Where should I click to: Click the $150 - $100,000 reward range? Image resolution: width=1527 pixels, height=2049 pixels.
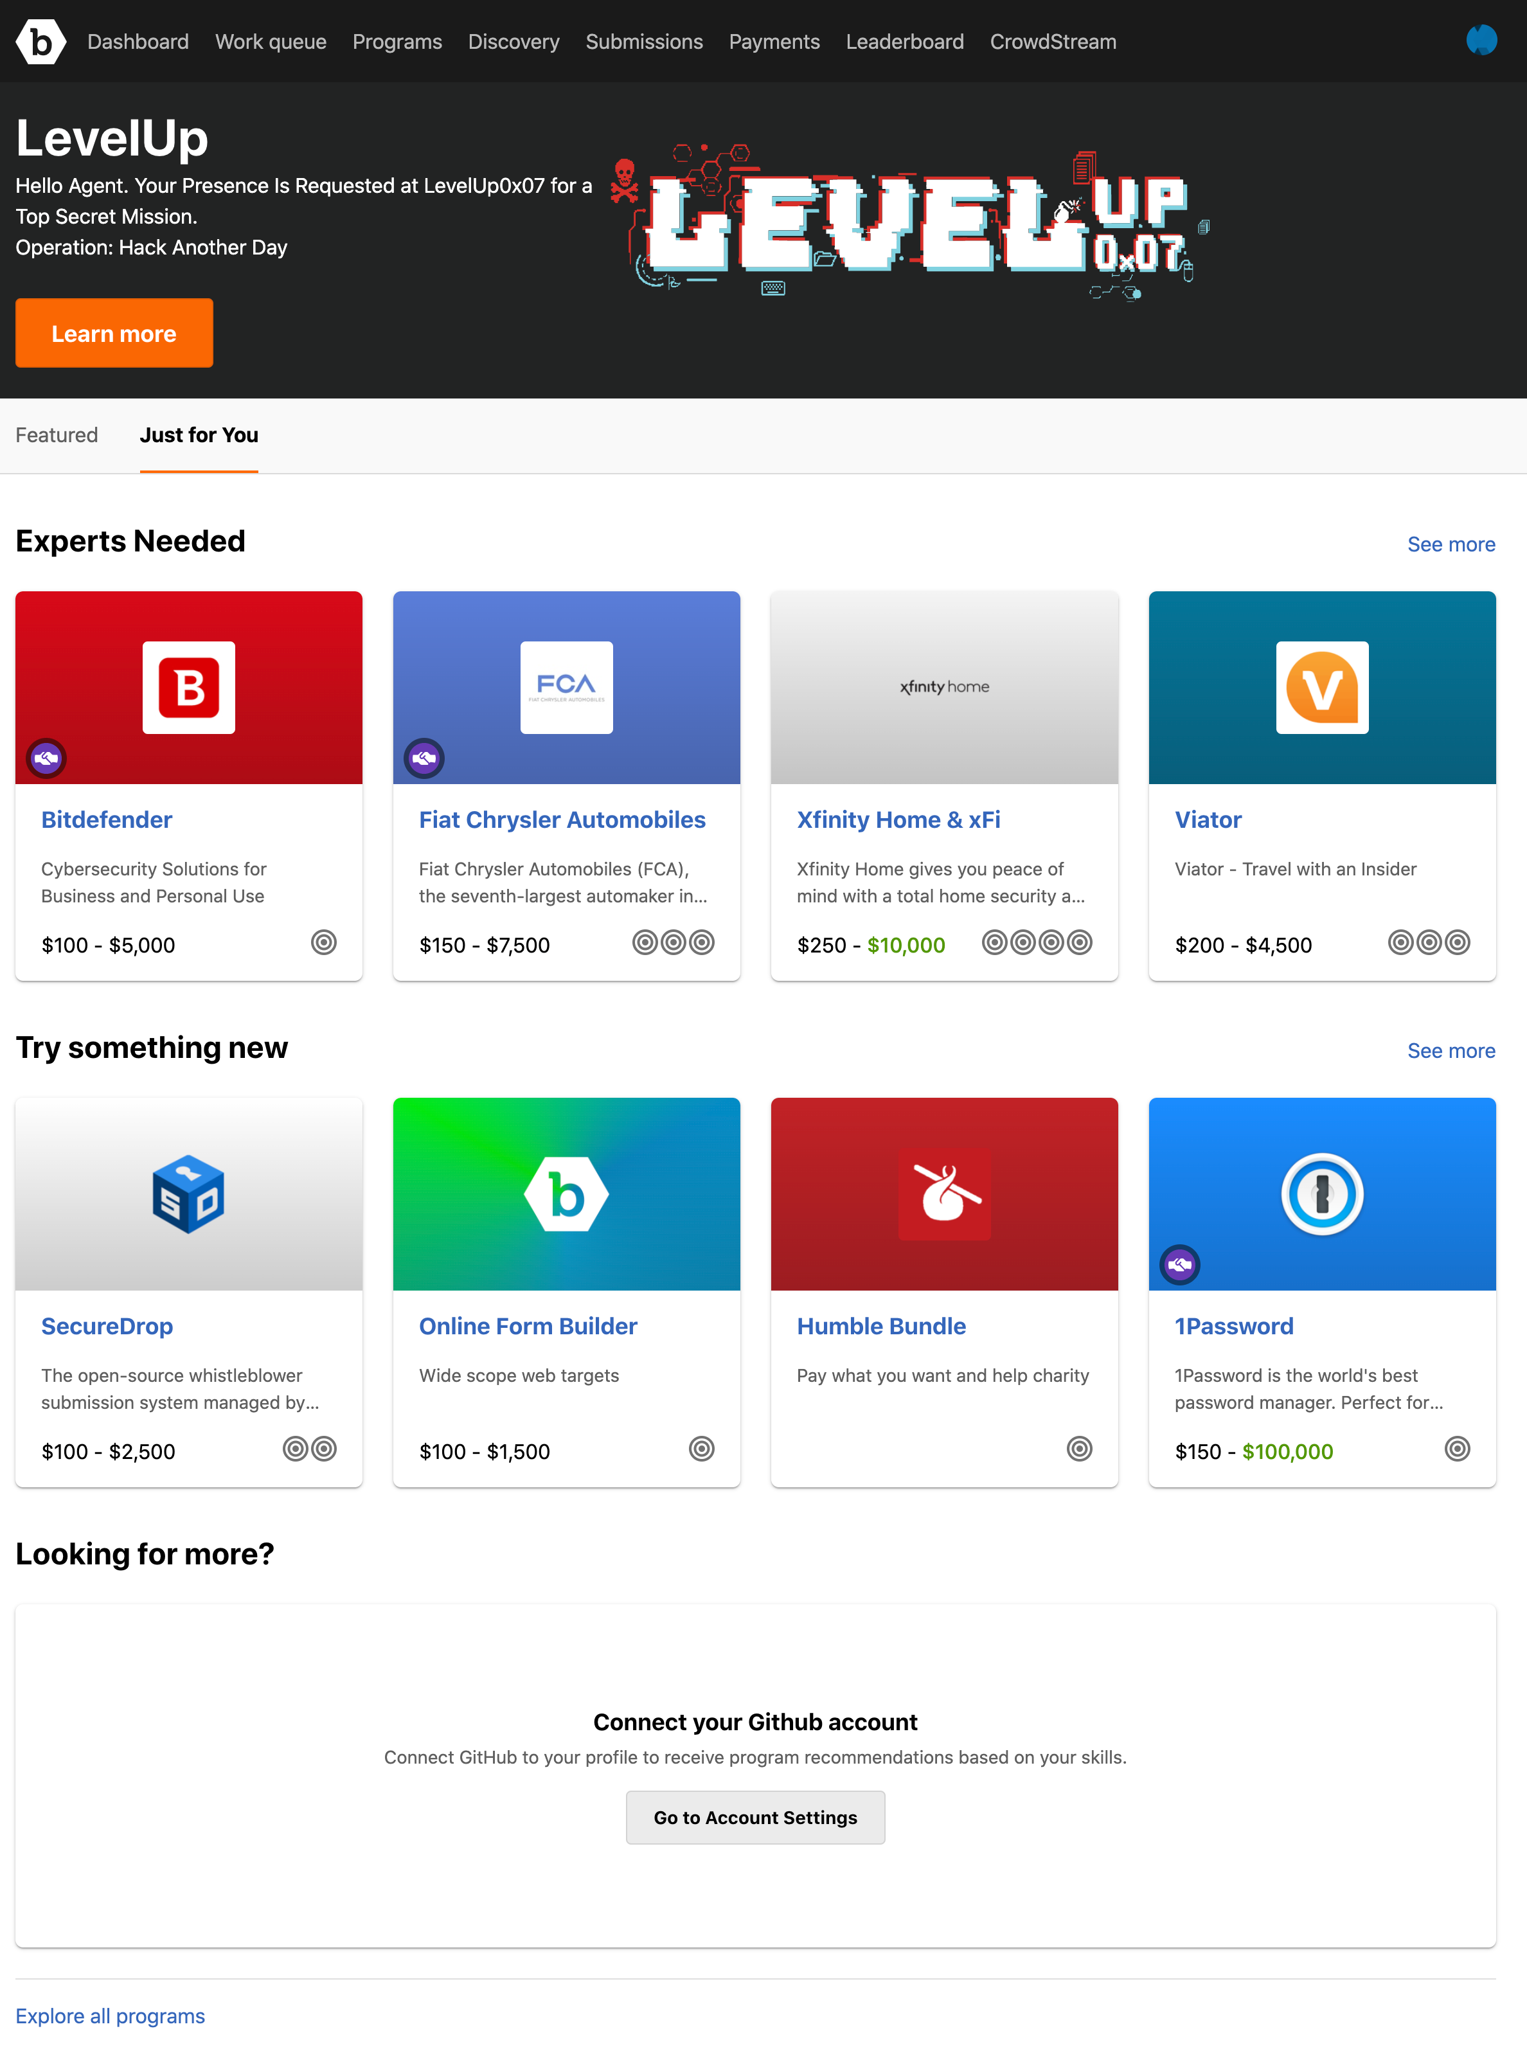click(1253, 1452)
